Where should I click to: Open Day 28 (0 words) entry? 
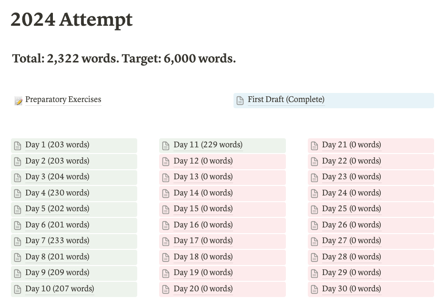pos(351,257)
